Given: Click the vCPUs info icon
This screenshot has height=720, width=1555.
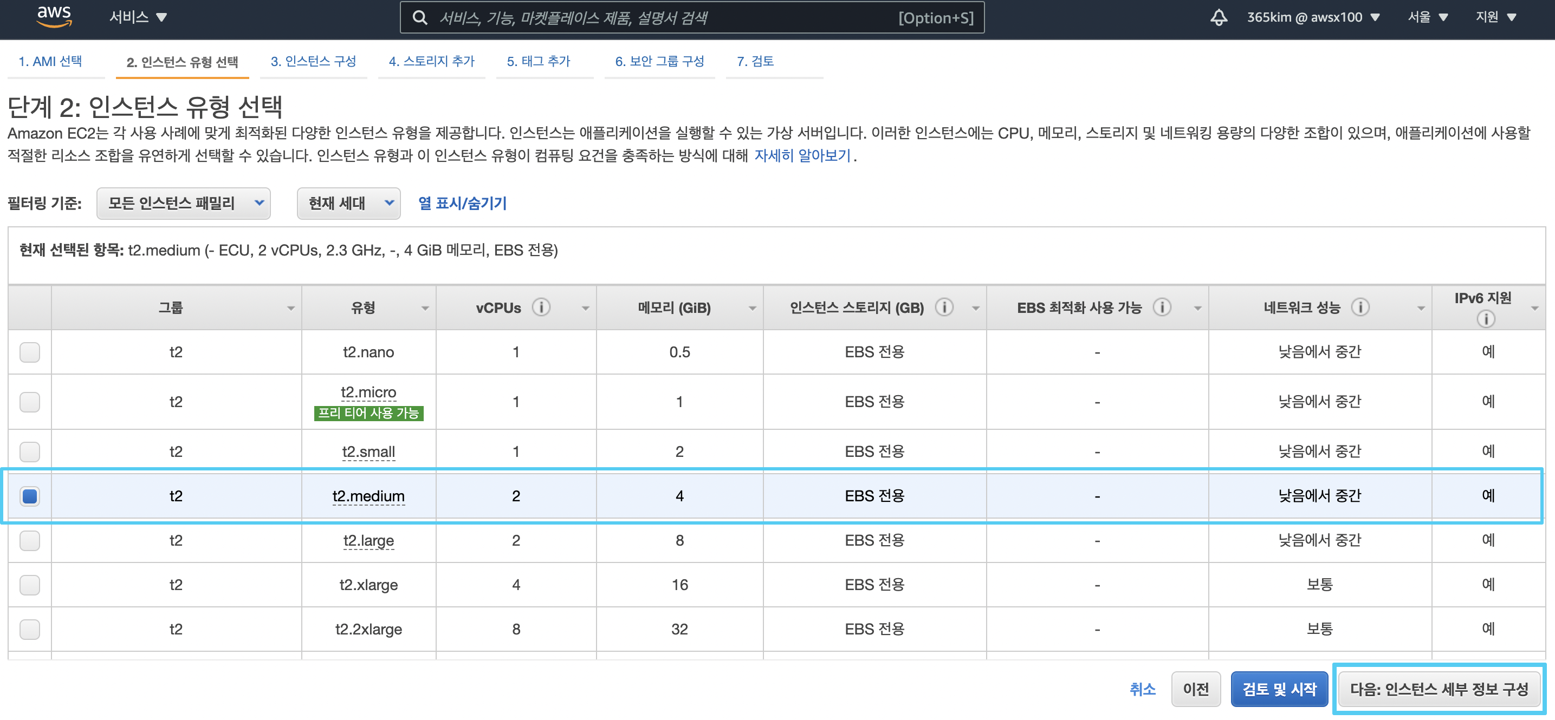Looking at the screenshot, I should point(541,307).
